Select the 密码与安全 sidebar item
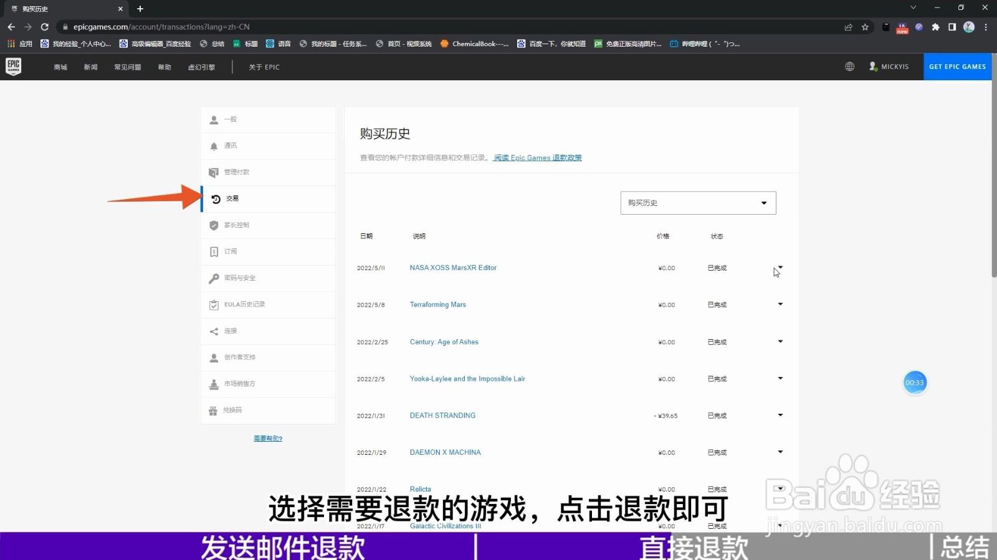The height and width of the screenshot is (560, 997). click(268, 278)
